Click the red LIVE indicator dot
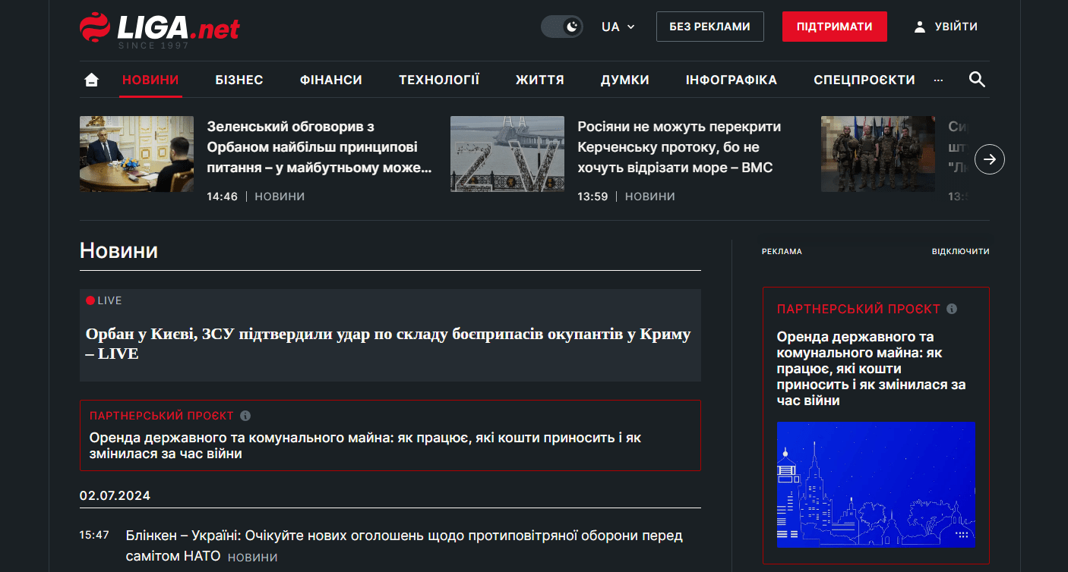 pos(90,300)
